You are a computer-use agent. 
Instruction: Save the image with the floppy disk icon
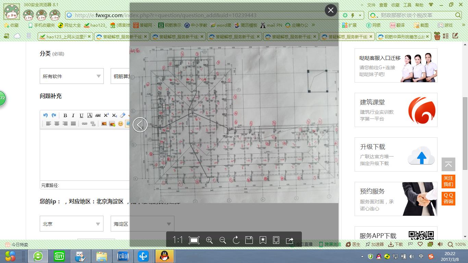coord(249,240)
